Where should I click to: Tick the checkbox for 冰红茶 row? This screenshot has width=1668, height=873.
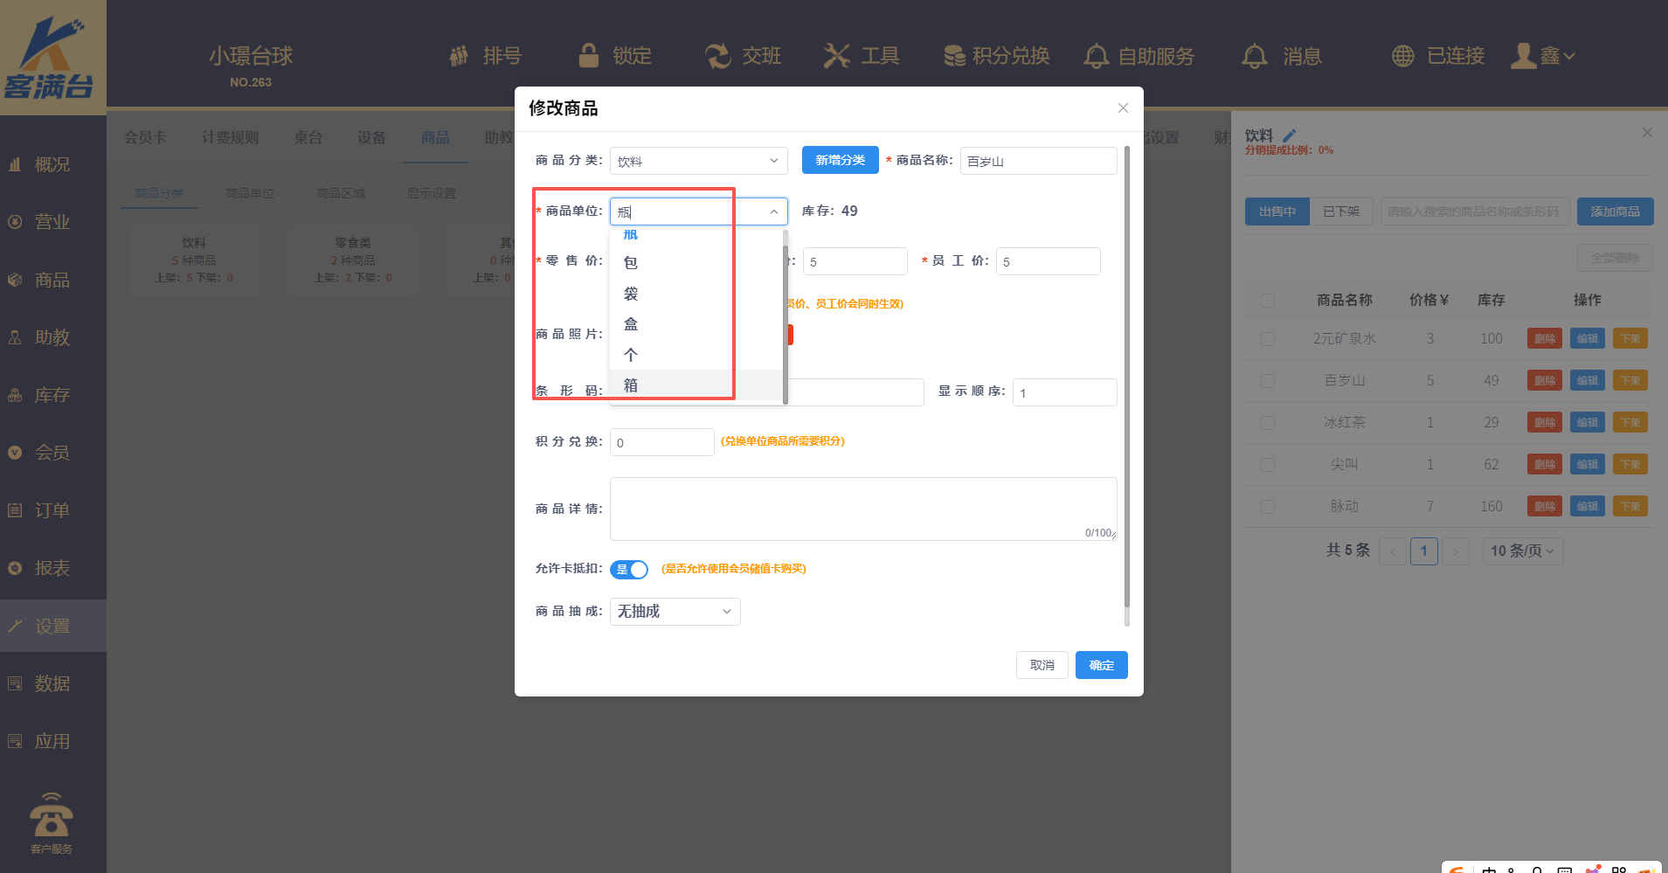(1268, 423)
